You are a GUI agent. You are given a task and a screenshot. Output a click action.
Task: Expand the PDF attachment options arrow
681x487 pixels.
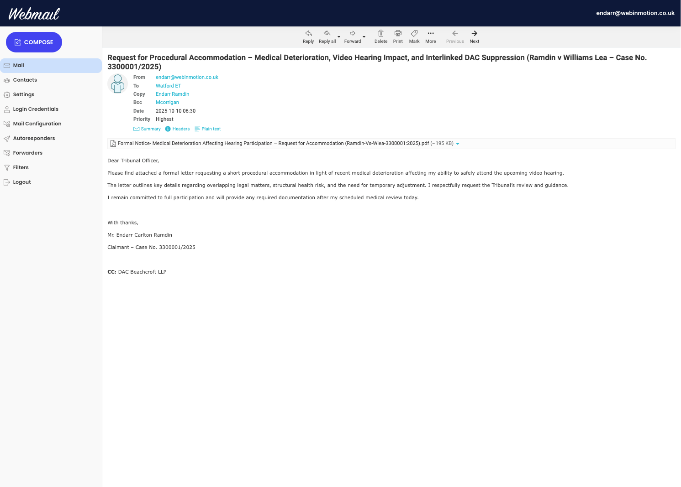(458, 143)
